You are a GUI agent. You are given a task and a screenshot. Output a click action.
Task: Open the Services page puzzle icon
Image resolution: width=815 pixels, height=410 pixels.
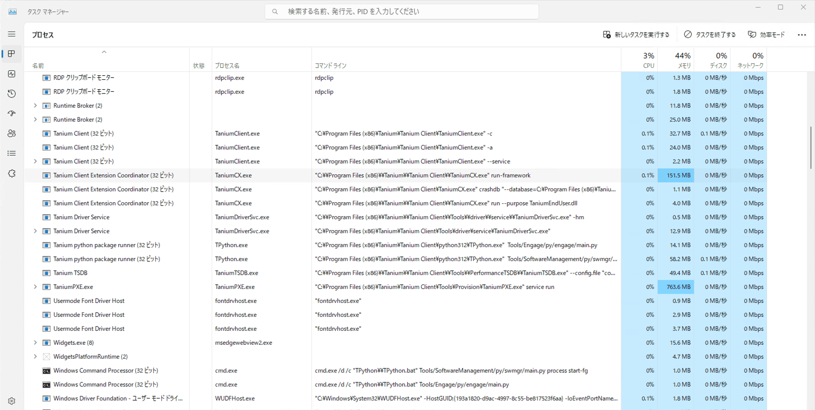point(11,173)
